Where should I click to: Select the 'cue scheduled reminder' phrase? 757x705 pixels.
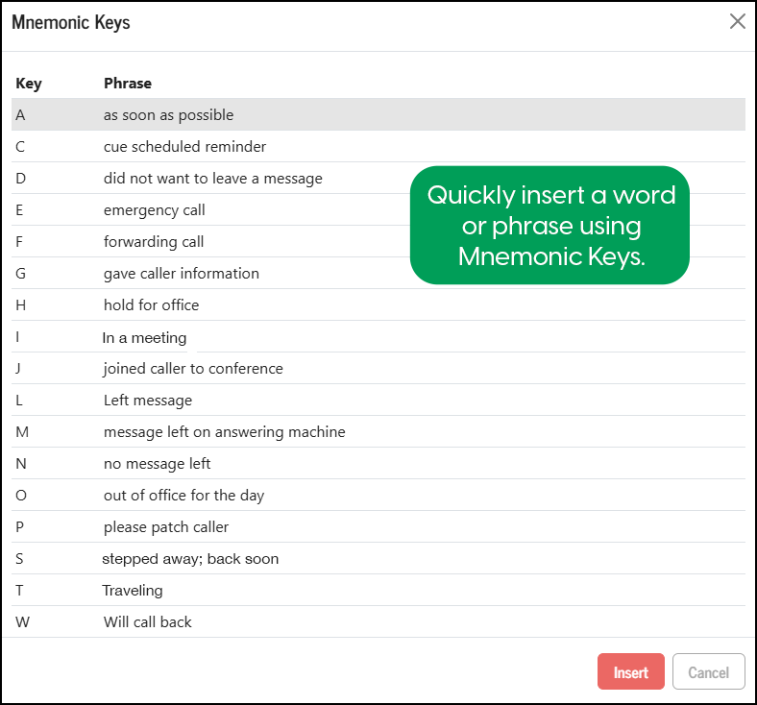[x=185, y=147]
